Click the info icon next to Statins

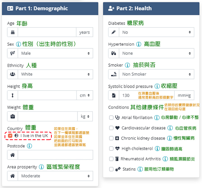point(140,169)
